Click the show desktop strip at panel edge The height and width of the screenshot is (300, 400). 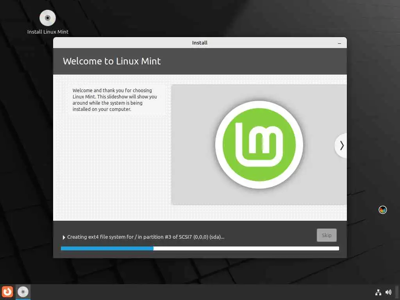(397, 292)
